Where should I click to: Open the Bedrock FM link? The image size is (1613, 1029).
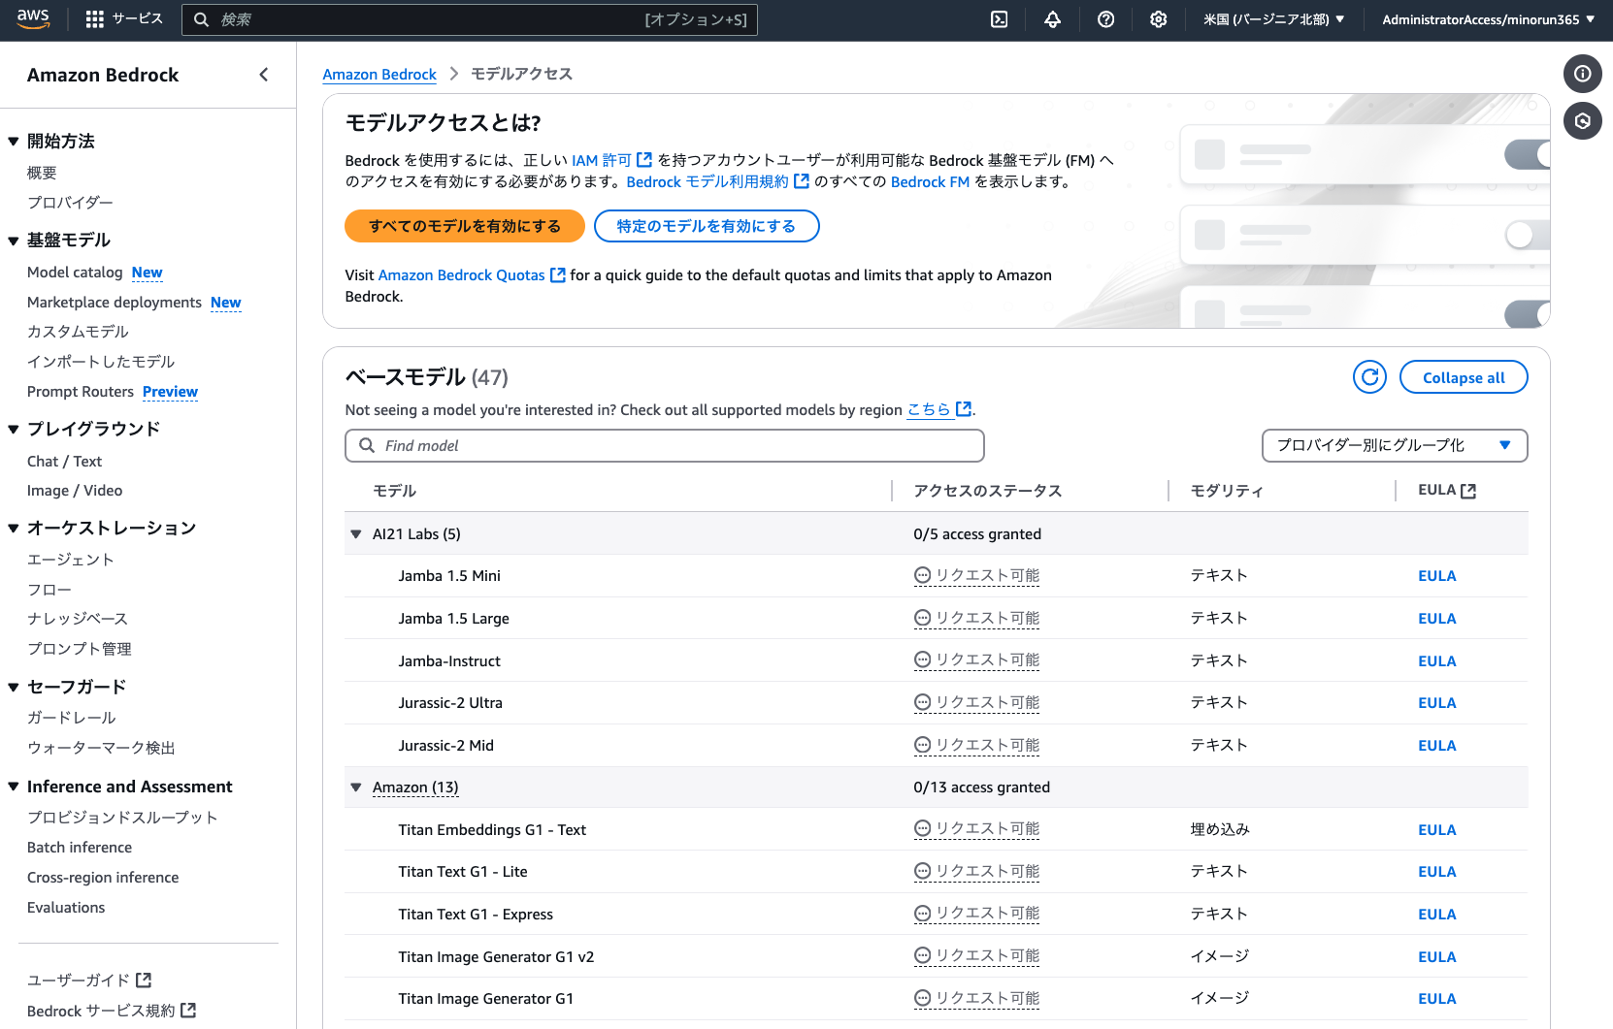(x=930, y=181)
